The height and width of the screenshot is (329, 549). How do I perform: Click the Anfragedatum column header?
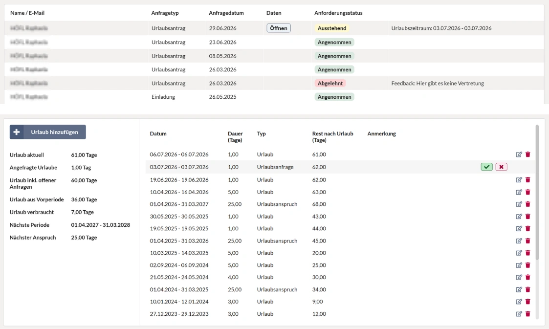(226, 13)
